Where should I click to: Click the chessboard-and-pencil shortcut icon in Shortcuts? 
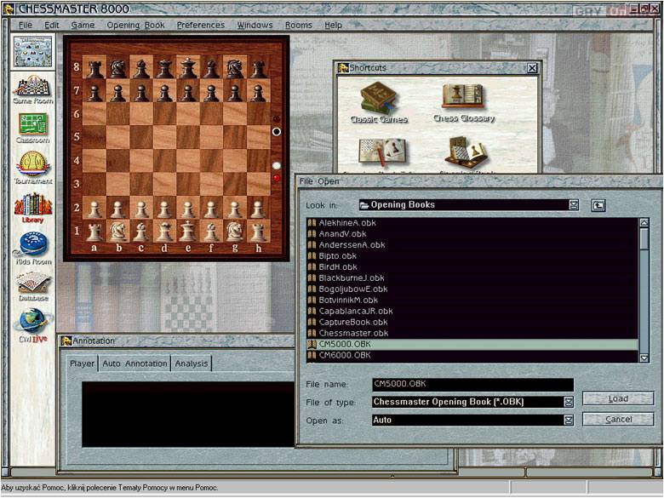point(382,153)
